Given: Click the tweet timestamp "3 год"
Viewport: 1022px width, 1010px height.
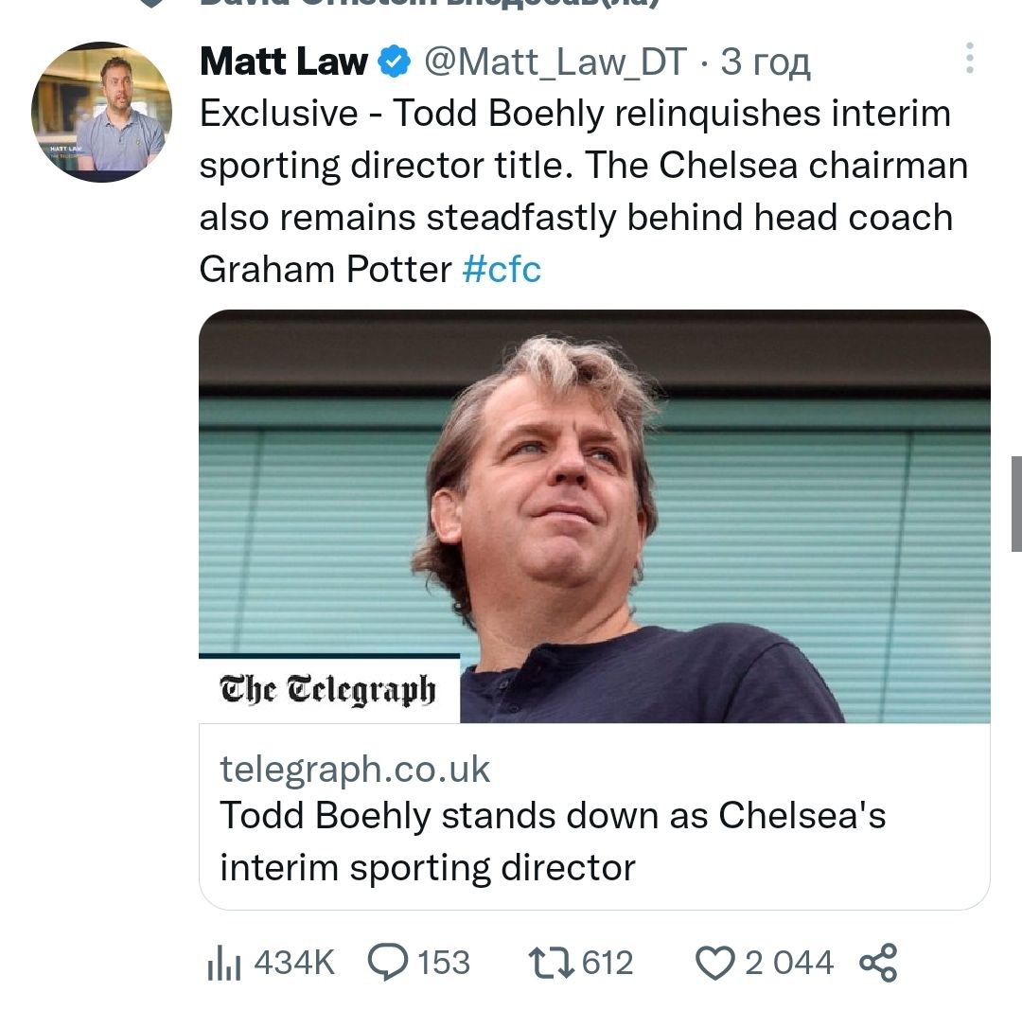Looking at the screenshot, I should pyautogui.click(x=765, y=62).
